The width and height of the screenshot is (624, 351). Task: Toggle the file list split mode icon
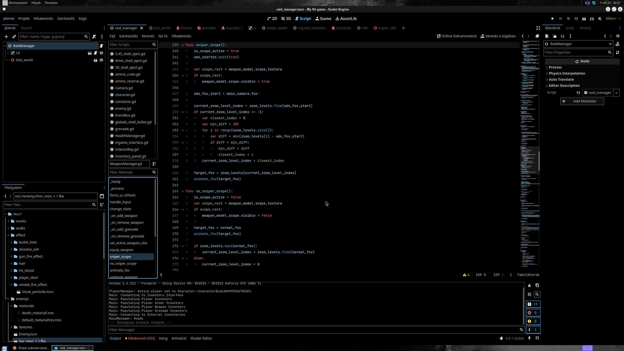click(x=102, y=196)
